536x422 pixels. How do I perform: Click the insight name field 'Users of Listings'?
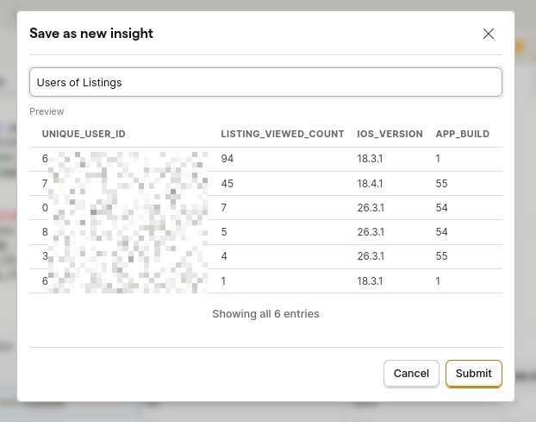point(265,83)
